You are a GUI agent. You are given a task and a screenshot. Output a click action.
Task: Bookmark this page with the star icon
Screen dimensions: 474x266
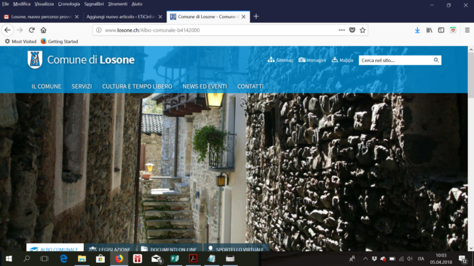tap(362, 30)
